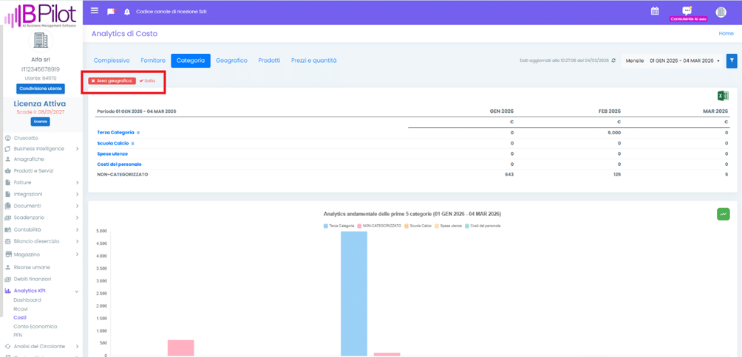Switch to the Geografico tab
Viewport: 742px width, 357px height.
click(231, 60)
